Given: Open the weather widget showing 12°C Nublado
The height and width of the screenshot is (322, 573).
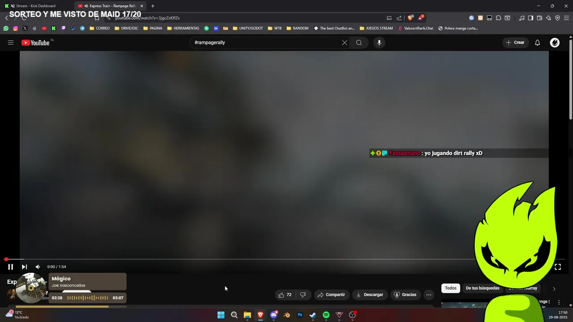Looking at the screenshot, I should point(17,315).
